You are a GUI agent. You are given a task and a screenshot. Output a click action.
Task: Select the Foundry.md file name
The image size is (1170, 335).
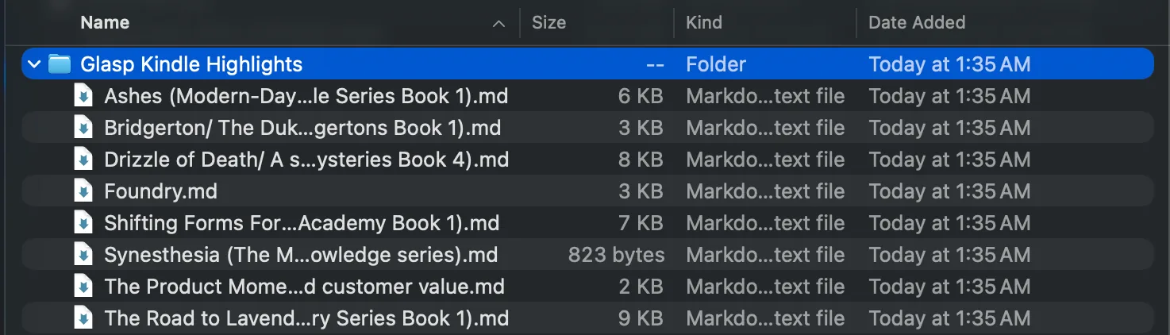pyautogui.click(x=160, y=191)
